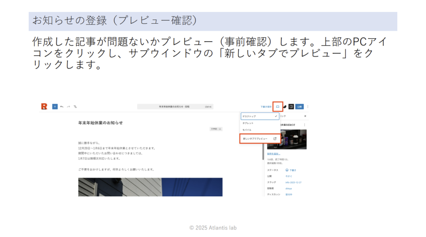The width and height of the screenshot is (426, 237).
Task: Toggle the settings sidebar panel icon
Action: coord(291,107)
